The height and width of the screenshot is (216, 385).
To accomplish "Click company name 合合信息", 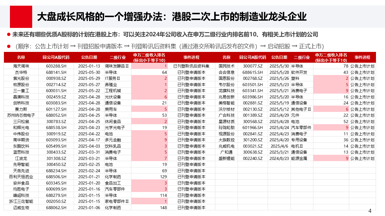I will point(226,72).
